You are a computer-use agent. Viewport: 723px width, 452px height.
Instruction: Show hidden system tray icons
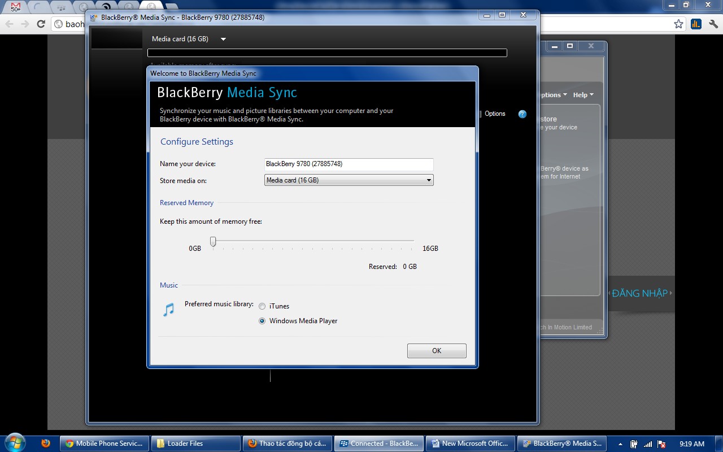[621, 444]
